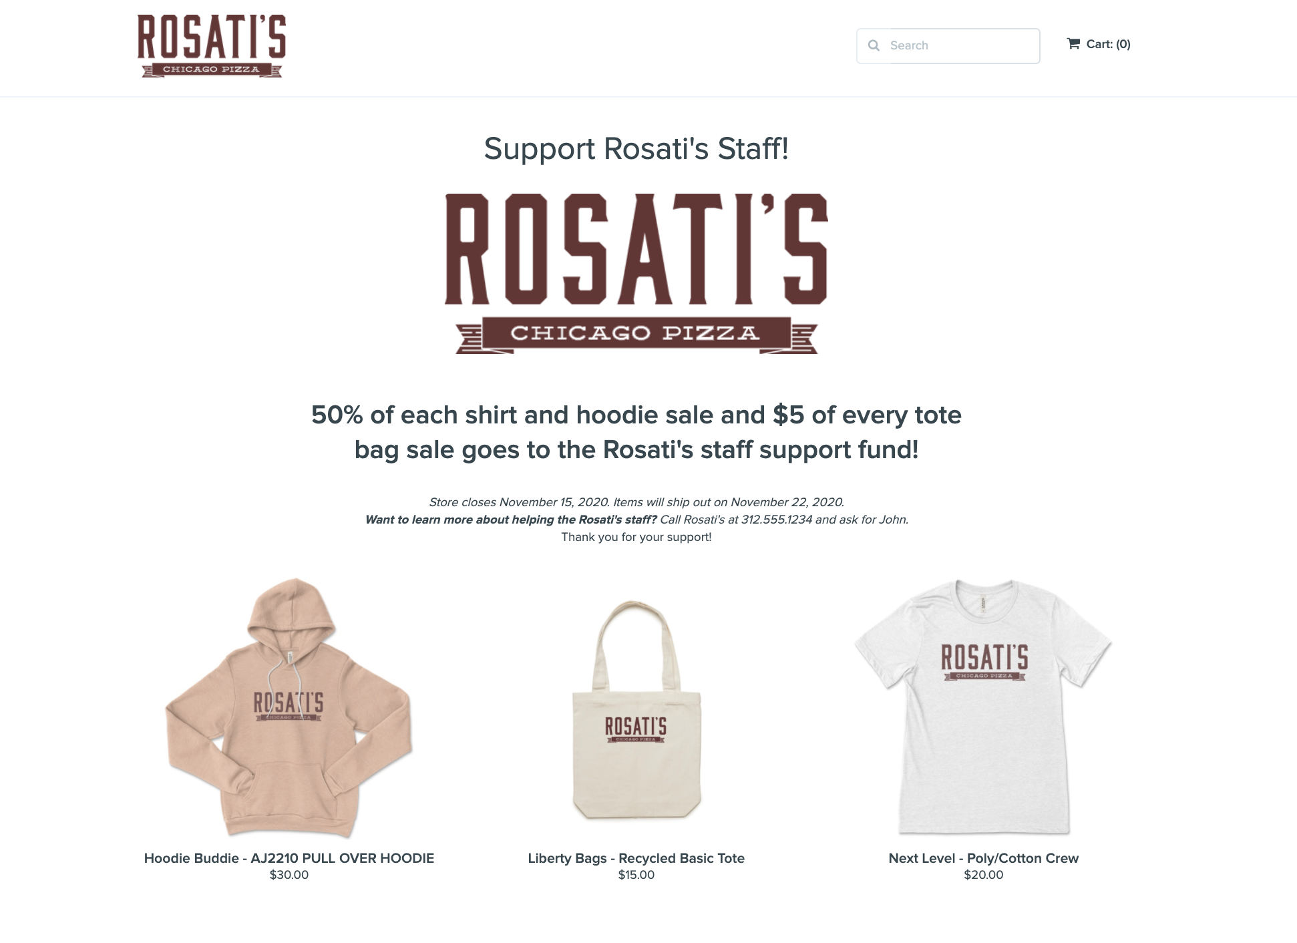Screen dimensions: 1297x943
Task: Click the Rosati's logo in the header
Action: tap(212, 46)
